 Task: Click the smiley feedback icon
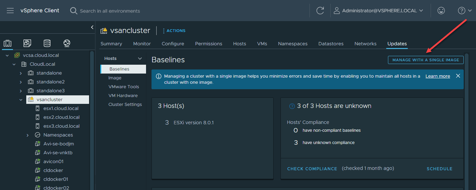click(x=441, y=11)
